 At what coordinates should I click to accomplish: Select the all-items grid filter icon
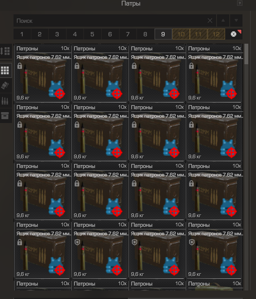(x=5, y=70)
